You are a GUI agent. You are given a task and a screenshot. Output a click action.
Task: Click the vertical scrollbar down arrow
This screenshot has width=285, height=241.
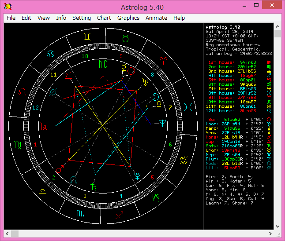[x=277, y=226]
